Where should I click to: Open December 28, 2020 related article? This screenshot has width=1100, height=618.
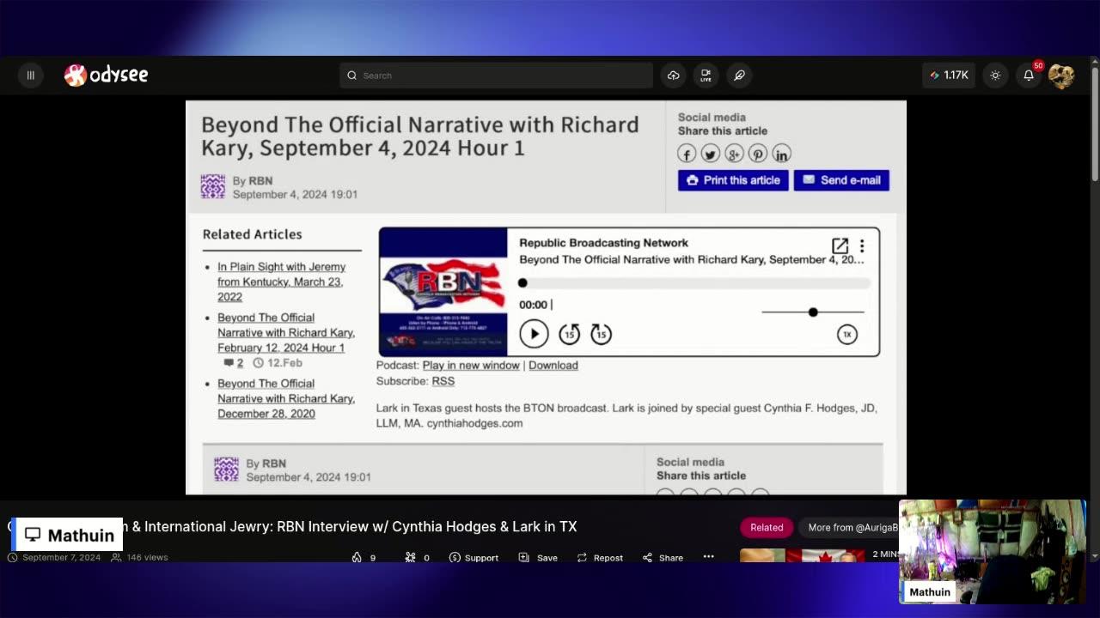coord(286,398)
